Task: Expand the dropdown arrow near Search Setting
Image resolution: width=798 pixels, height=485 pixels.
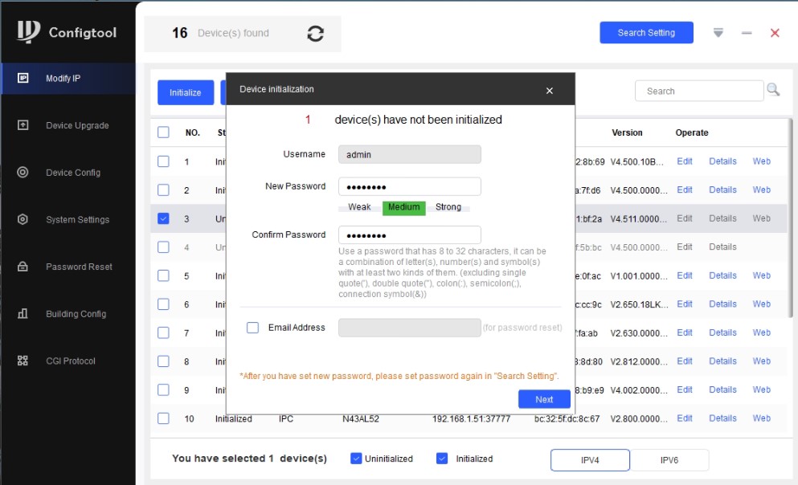Action: [x=718, y=33]
